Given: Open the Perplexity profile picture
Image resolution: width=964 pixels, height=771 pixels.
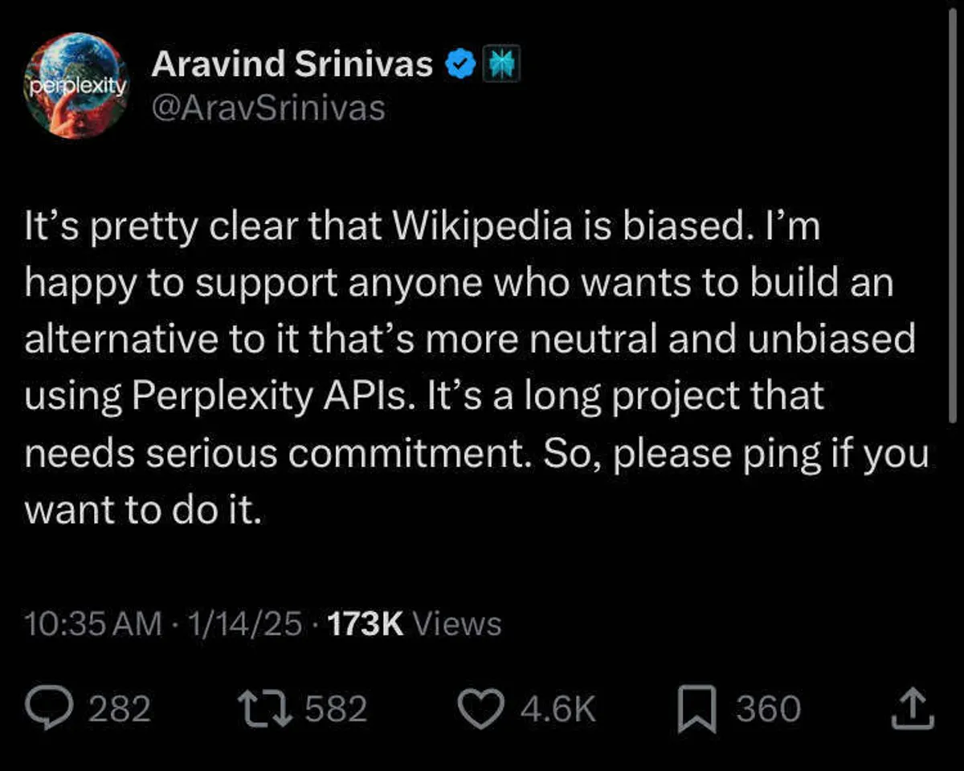Looking at the screenshot, I should (76, 86).
